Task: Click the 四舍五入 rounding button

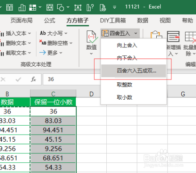Action: tap(120, 34)
